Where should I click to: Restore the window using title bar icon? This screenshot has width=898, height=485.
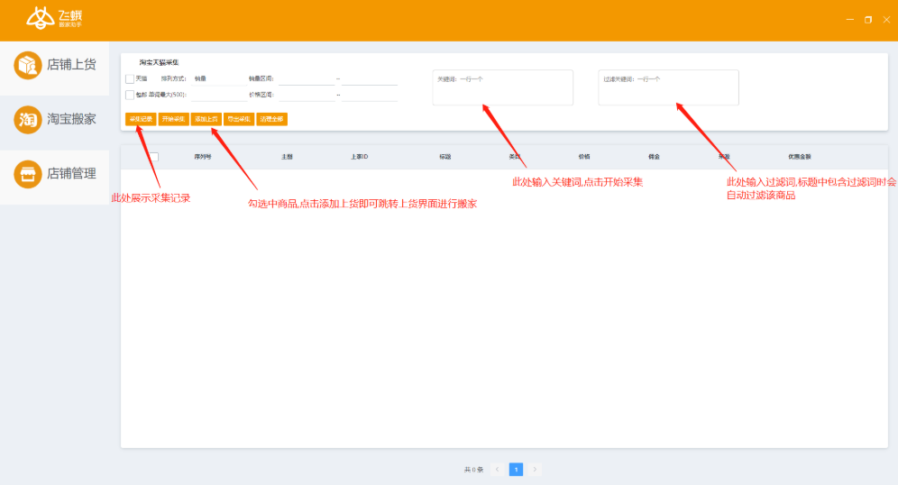coord(868,19)
